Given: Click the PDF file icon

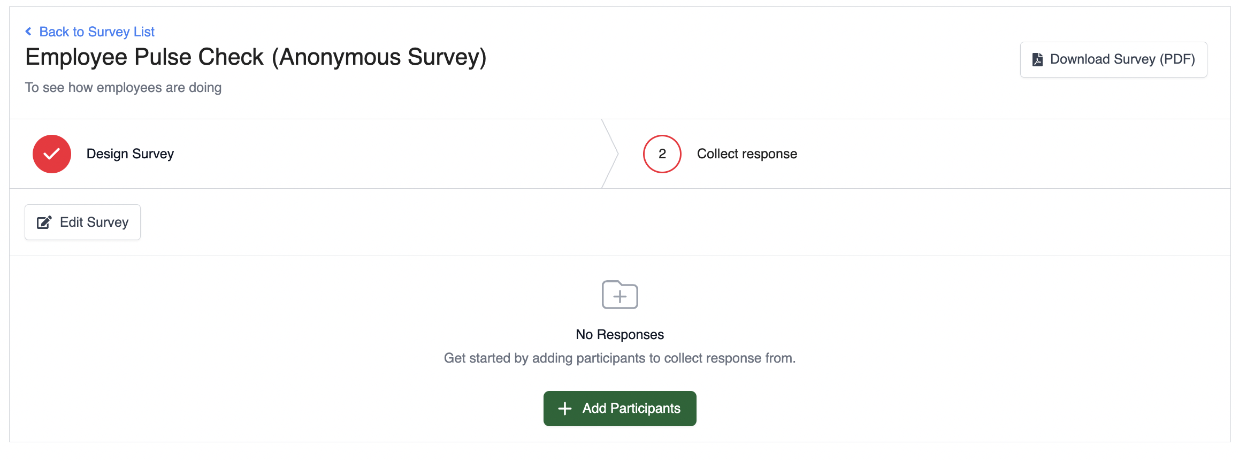Looking at the screenshot, I should pyautogui.click(x=1037, y=59).
